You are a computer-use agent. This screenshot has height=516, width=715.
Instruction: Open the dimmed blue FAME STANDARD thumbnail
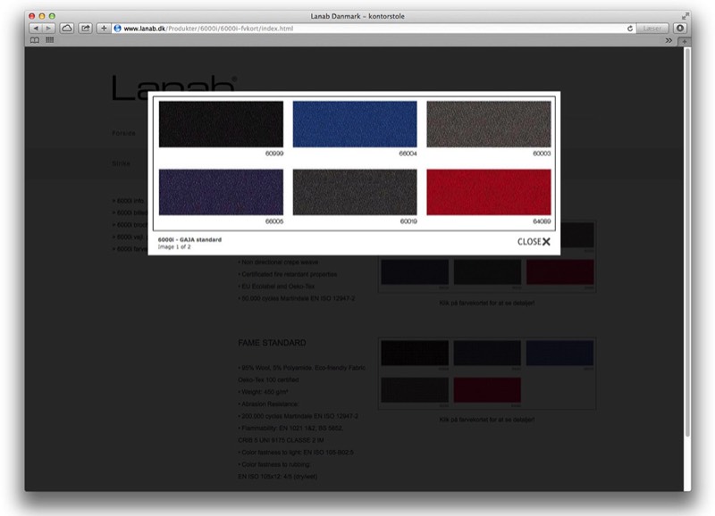[x=560, y=353]
